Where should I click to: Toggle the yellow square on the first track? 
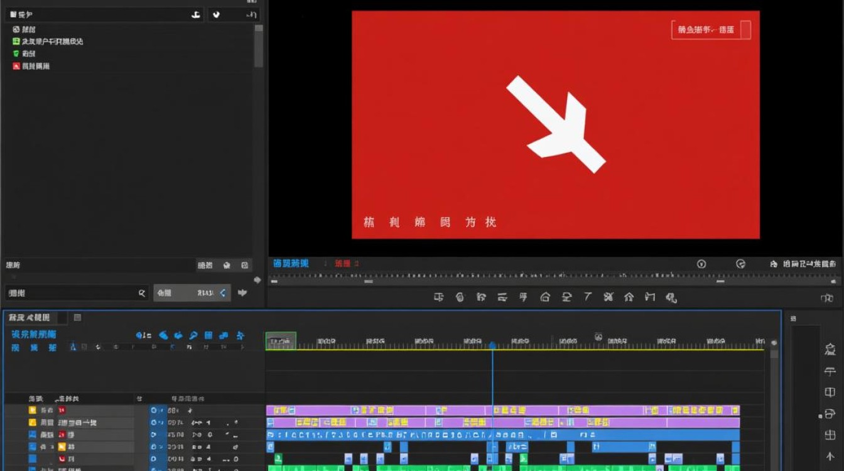click(33, 410)
